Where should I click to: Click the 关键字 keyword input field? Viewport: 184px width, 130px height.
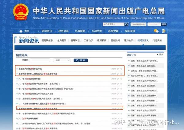pyautogui.click(x=40, y=60)
